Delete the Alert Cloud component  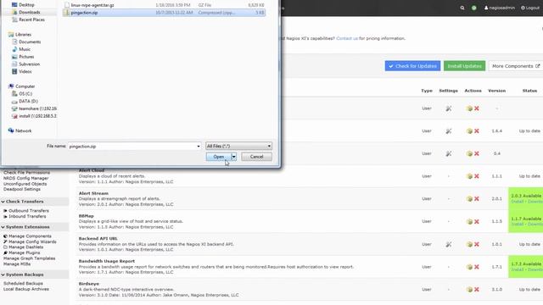coord(477,176)
